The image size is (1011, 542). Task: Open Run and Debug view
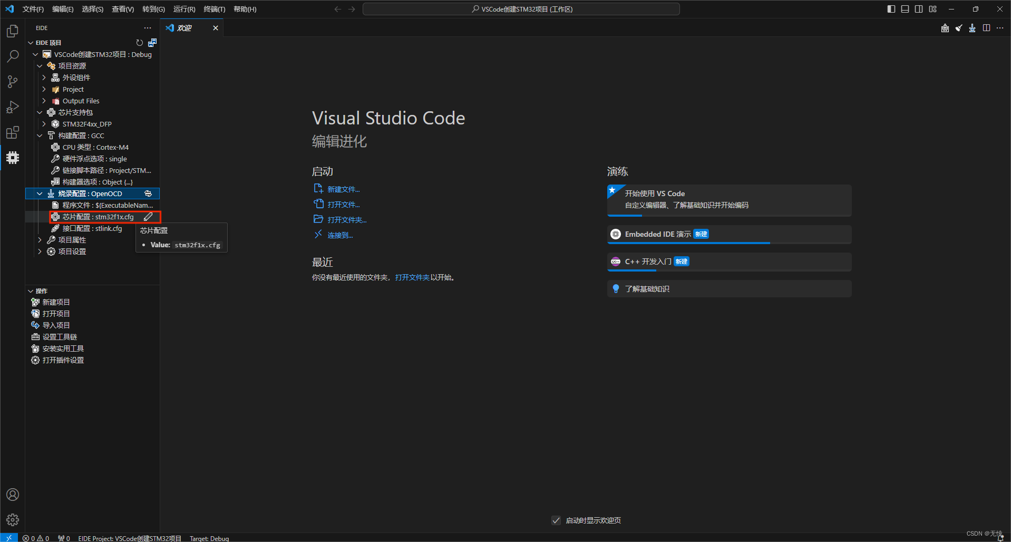pyautogui.click(x=13, y=107)
